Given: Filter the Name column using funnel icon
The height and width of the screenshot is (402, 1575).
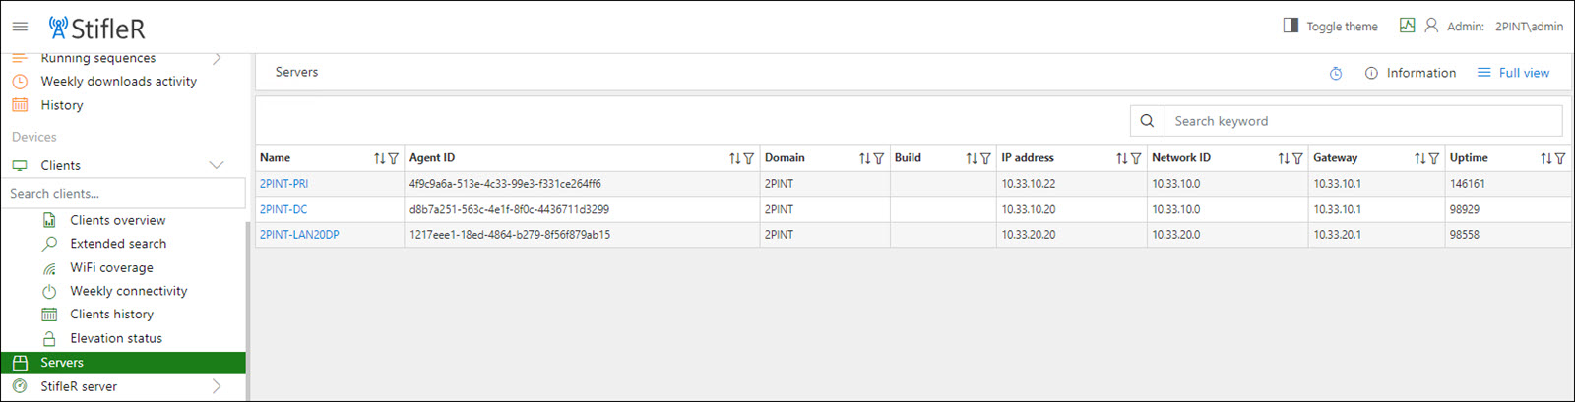Looking at the screenshot, I should [394, 158].
